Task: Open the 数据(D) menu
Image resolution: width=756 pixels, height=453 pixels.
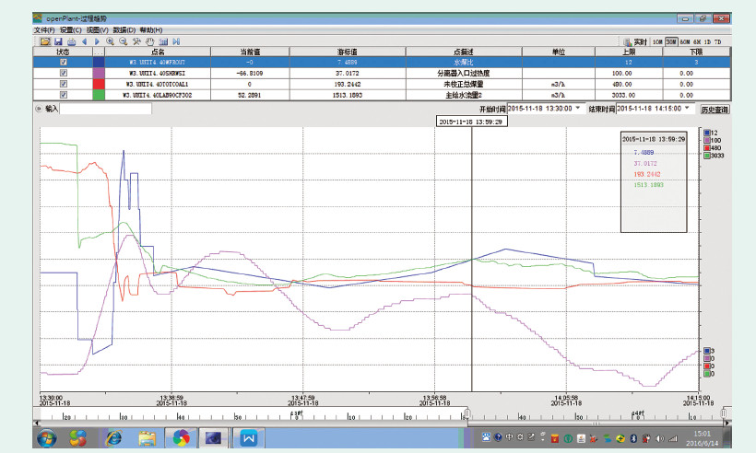Action: [125, 30]
